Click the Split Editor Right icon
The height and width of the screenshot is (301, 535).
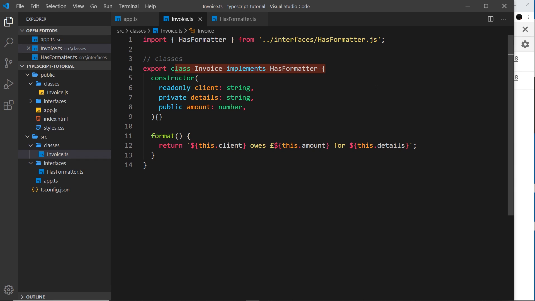tap(490, 19)
